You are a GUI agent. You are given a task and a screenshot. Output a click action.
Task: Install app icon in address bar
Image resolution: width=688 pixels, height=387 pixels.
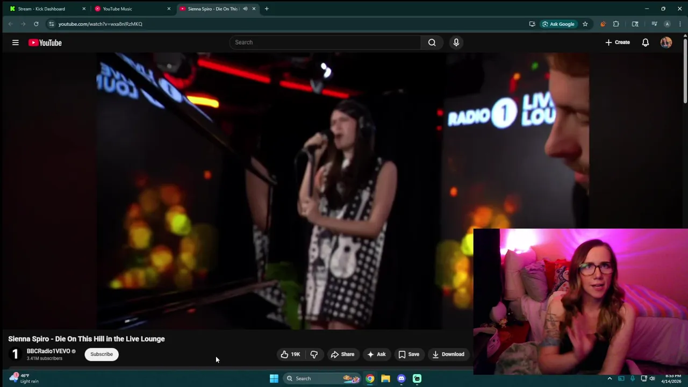click(x=532, y=24)
